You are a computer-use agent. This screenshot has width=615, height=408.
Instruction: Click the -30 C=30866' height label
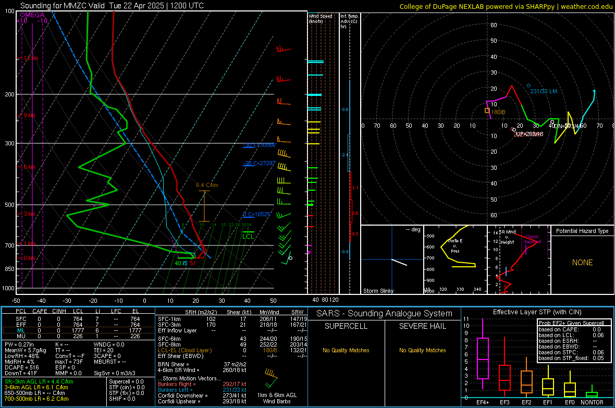click(260, 145)
